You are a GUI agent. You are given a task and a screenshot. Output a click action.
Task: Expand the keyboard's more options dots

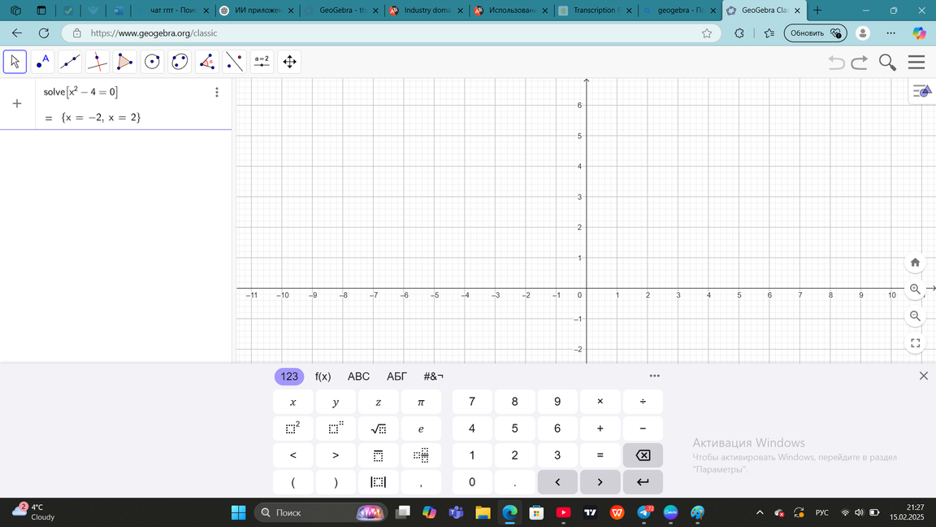coord(655,376)
